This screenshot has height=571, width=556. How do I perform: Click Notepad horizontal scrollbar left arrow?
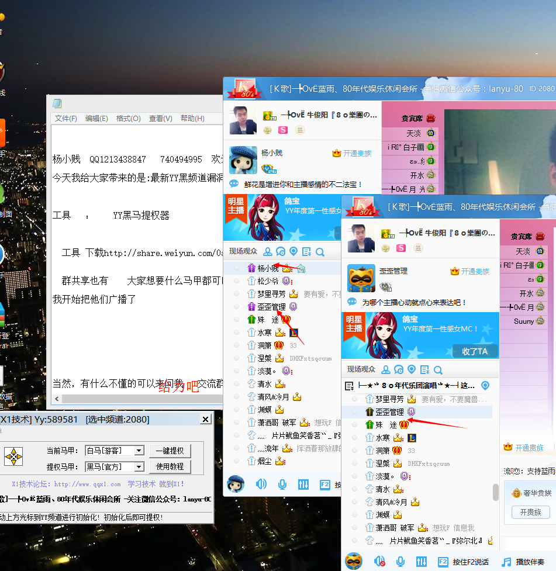(x=57, y=399)
